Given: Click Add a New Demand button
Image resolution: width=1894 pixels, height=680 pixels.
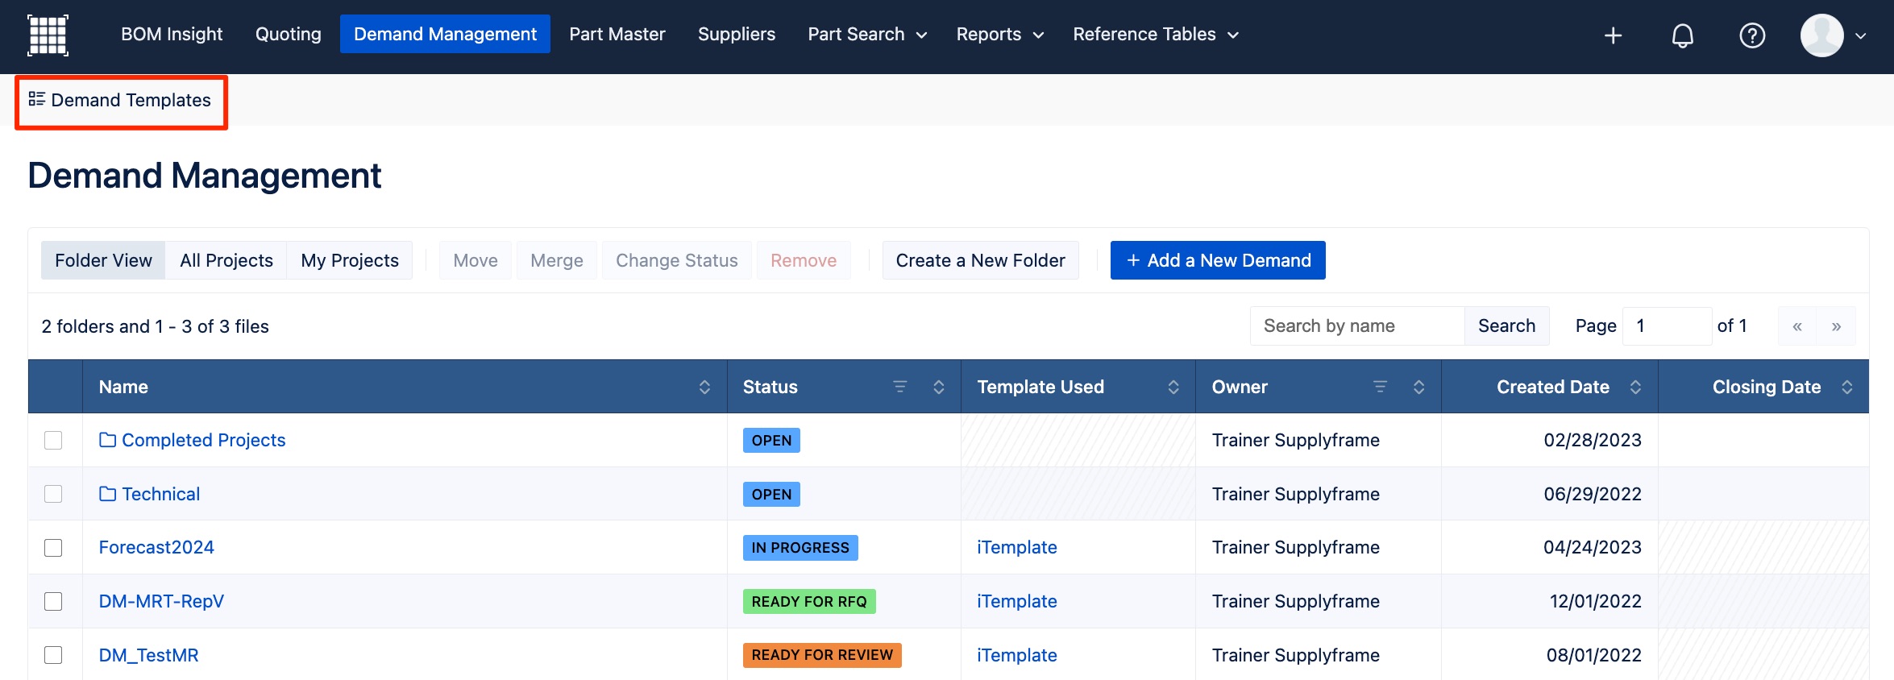Looking at the screenshot, I should pyautogui.click(x=1217, y=260).
